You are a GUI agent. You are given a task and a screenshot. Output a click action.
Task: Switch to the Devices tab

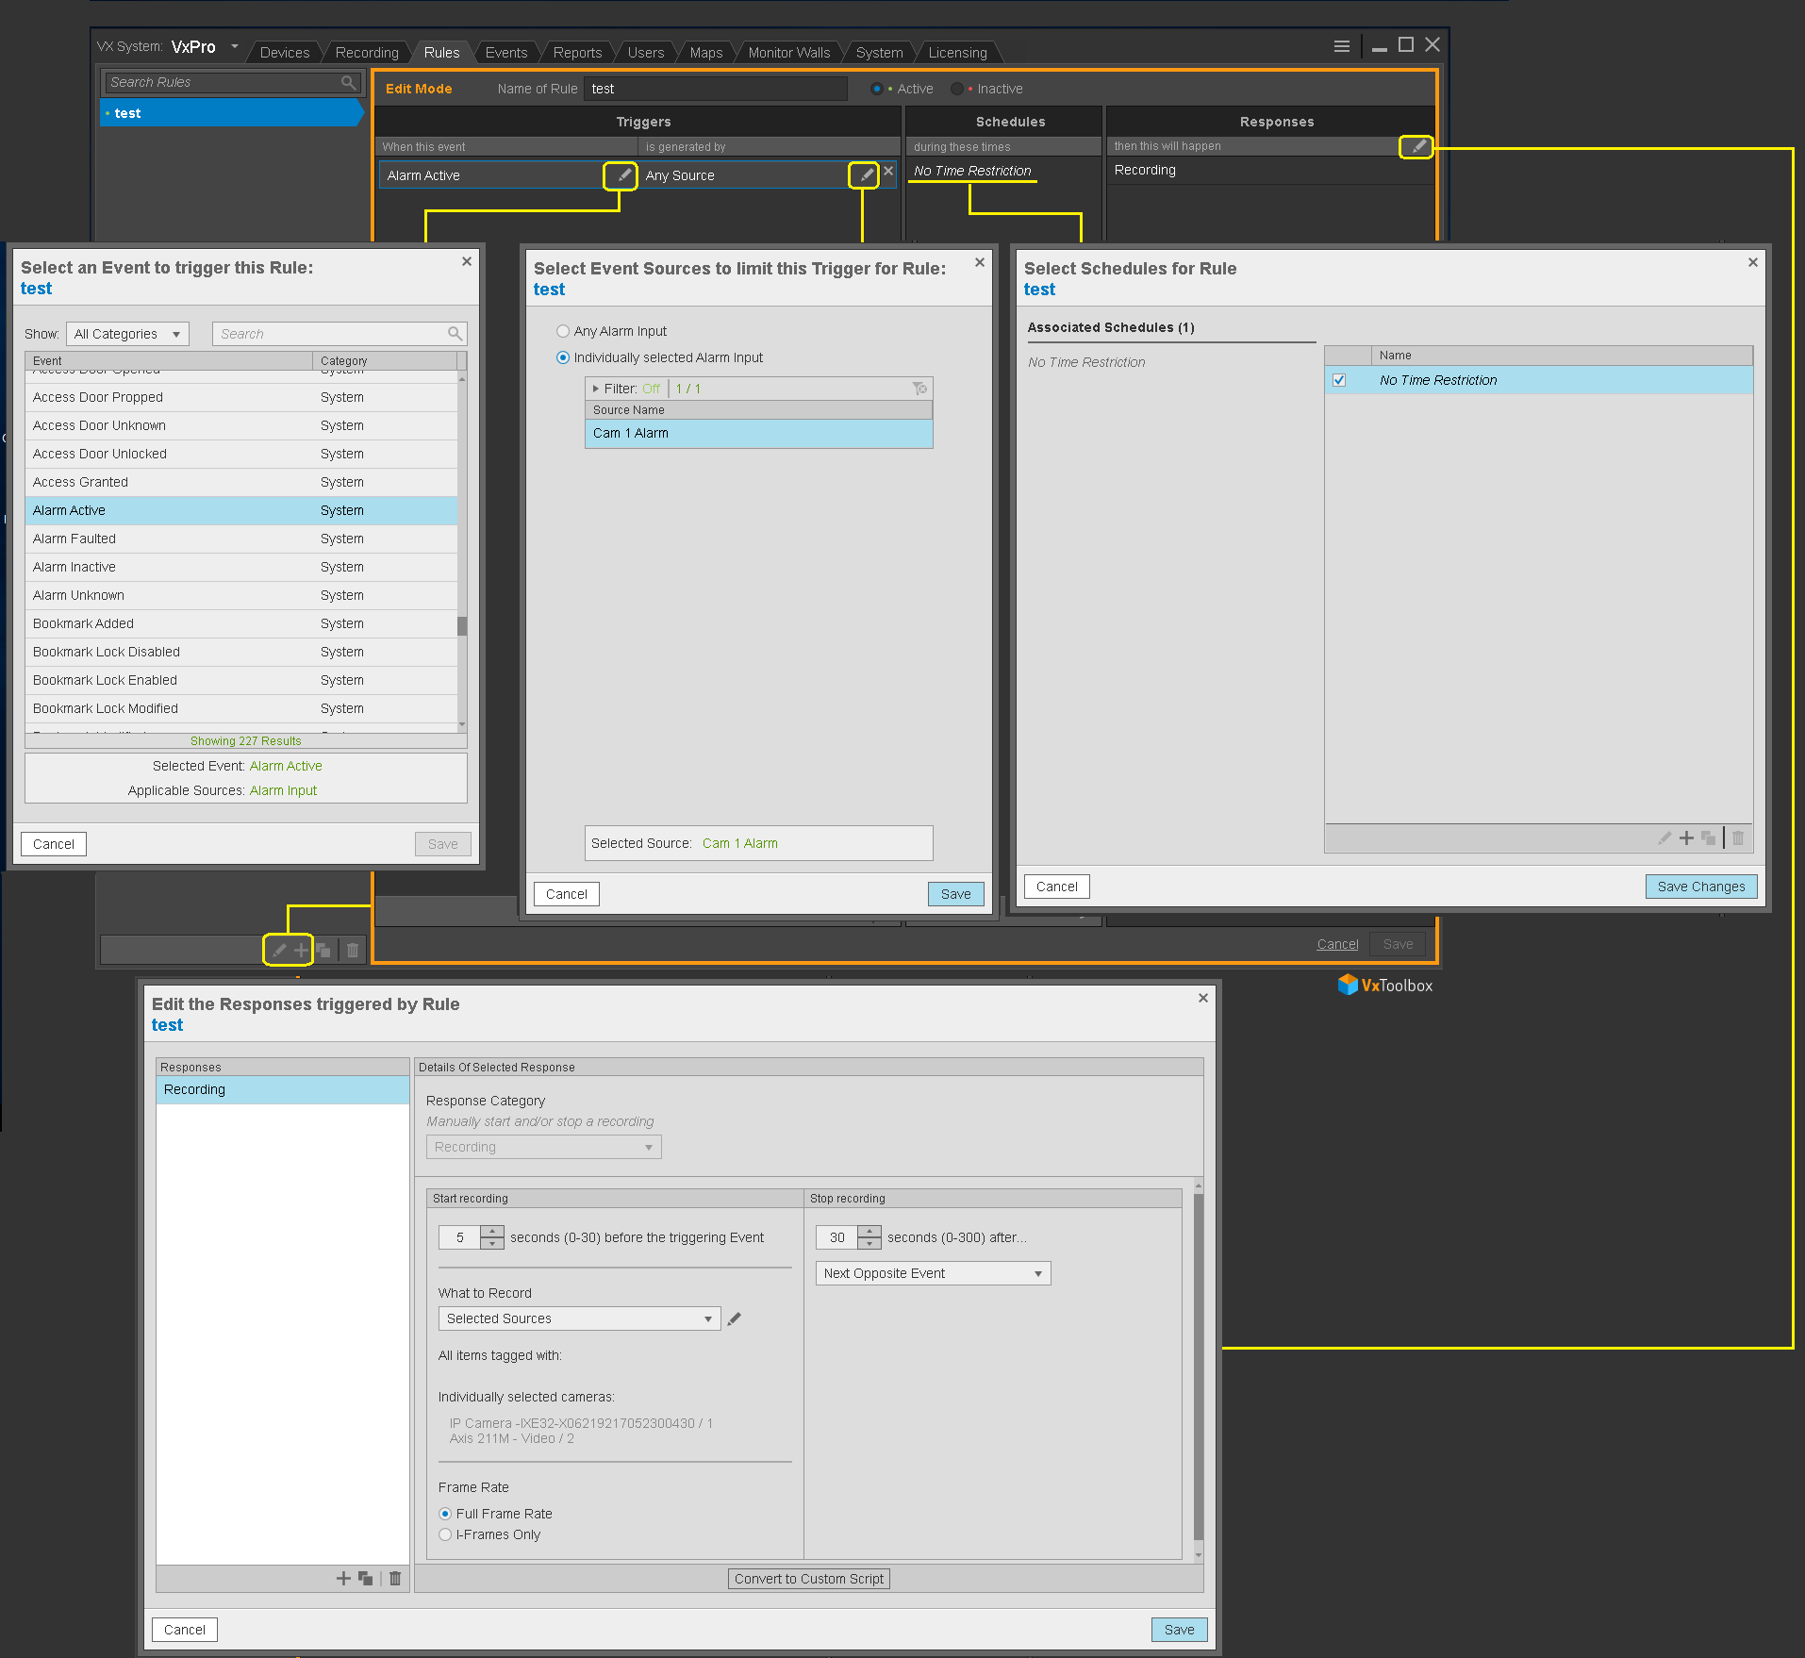click(x=284, y=52)
